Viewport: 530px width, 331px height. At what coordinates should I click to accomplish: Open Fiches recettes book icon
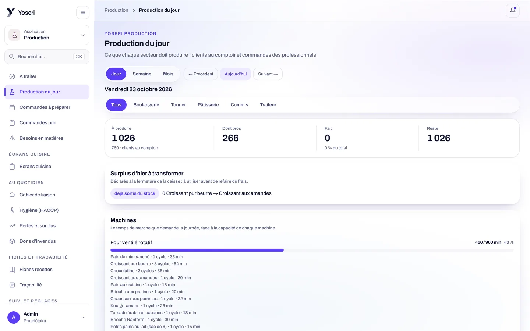(x=12, y=270)
